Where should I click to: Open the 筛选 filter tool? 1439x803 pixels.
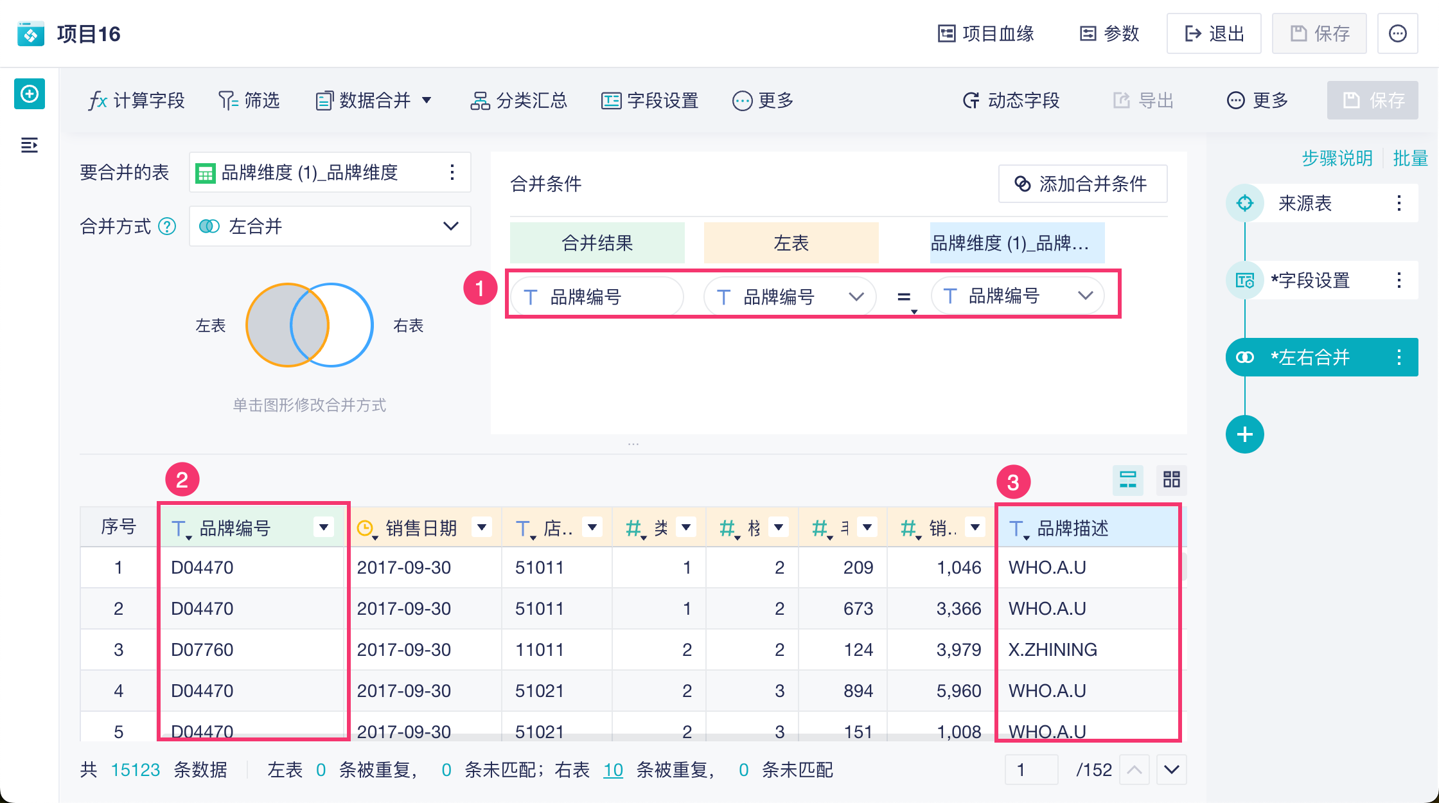click(x=249, y=101)
